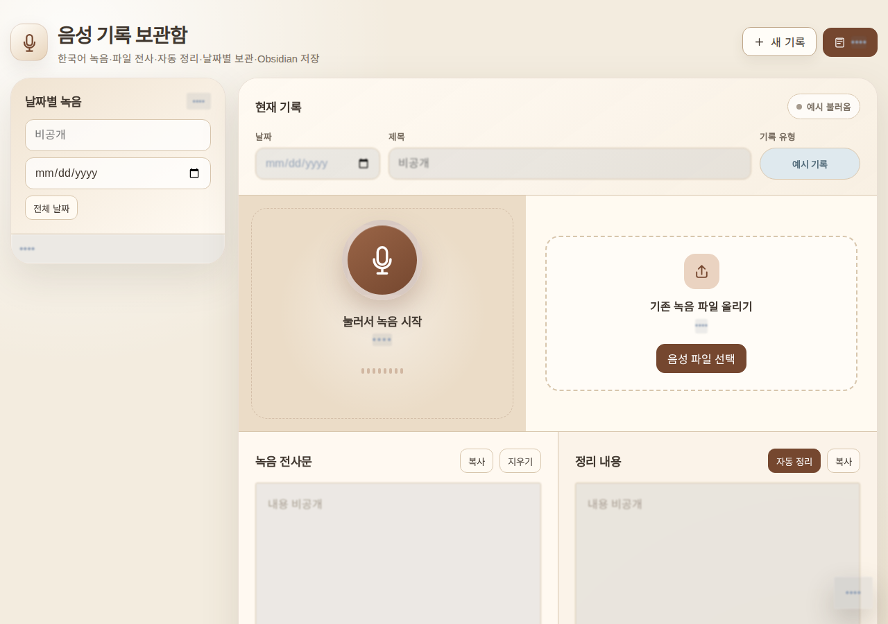Create a new record with 새 기록
The width and height of the screenshot is (888, 624).
click(x=779, y=42)
